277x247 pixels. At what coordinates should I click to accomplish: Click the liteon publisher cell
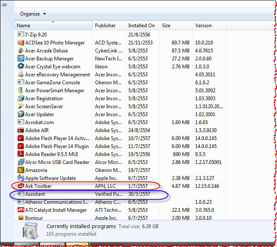tap(101, 67)
